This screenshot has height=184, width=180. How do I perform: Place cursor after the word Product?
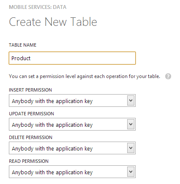(30, 58)
